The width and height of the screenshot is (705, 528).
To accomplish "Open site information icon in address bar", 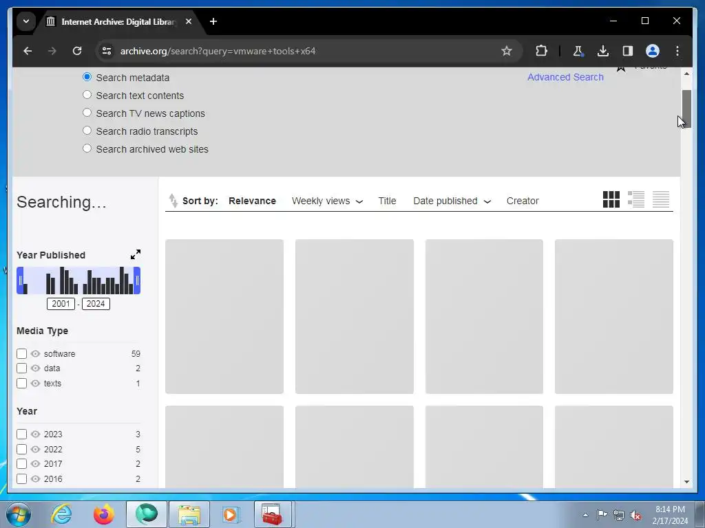I will point(107,51).
